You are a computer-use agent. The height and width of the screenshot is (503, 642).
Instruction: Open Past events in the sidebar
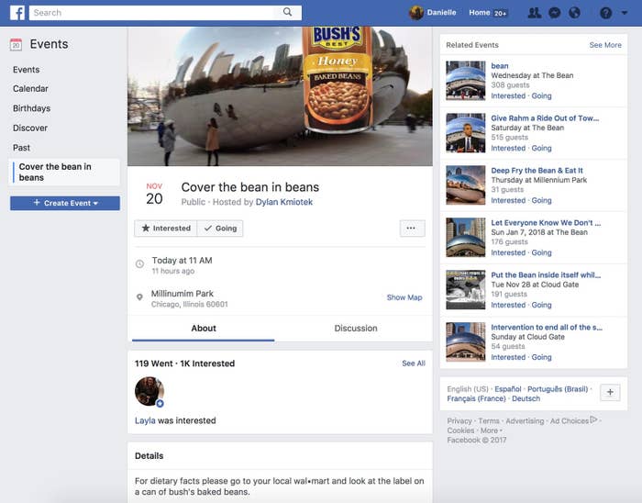coord(21,148)
